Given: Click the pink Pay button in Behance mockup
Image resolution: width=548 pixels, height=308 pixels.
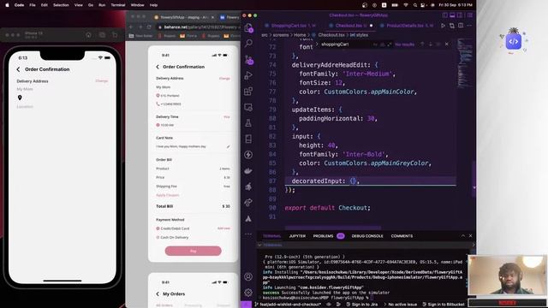Looking at the screenshot, I should coord(193,251).
